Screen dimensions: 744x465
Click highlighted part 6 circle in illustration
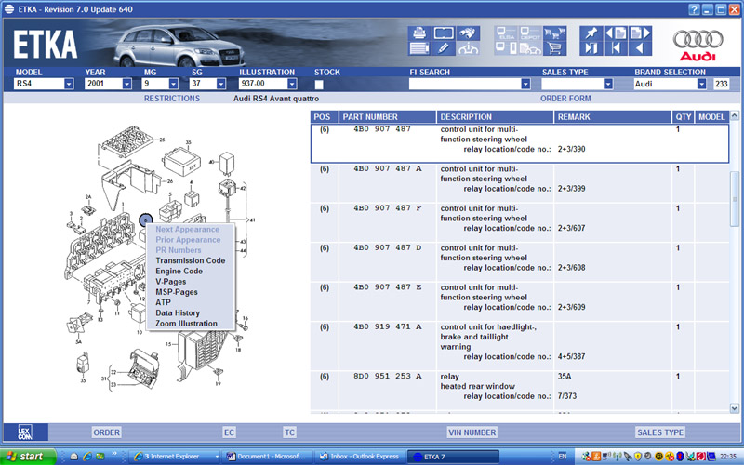(145, 219)
